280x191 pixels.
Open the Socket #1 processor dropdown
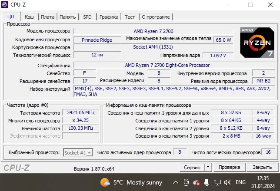[78, 153]
